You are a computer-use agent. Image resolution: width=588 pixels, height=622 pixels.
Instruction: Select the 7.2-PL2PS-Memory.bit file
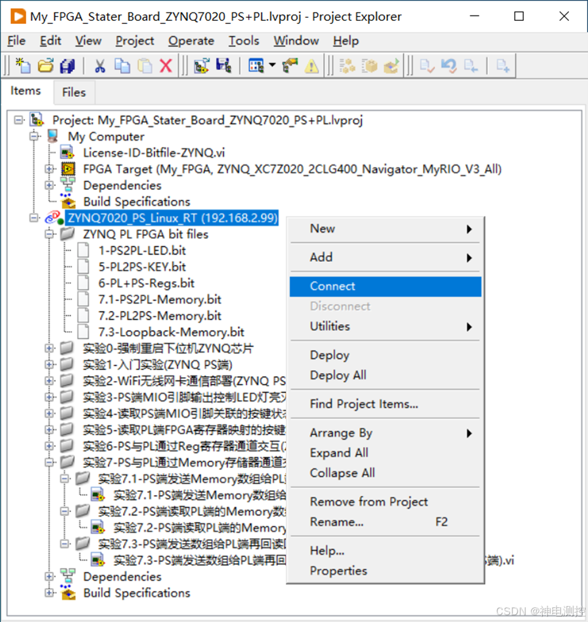coord(160,316)
